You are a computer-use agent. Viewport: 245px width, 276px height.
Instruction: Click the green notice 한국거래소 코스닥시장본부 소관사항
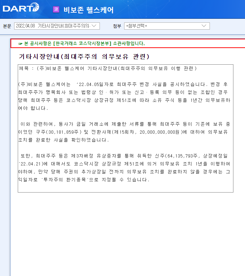tap(84, 43)
